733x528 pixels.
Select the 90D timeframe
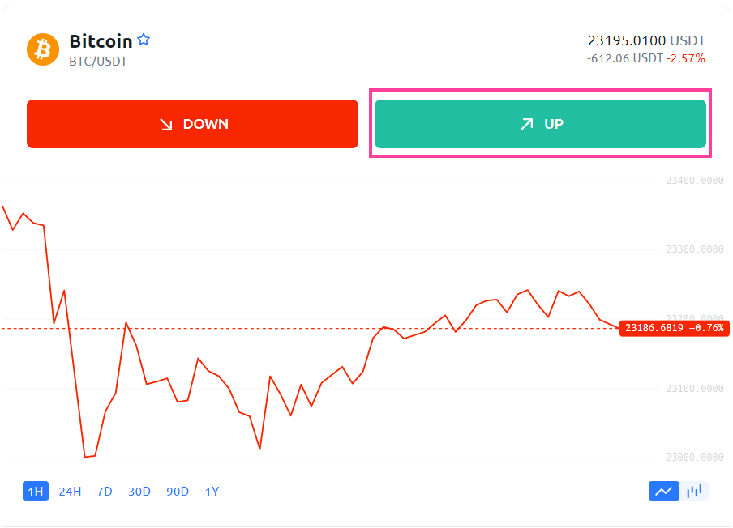(x=178, y=491)
